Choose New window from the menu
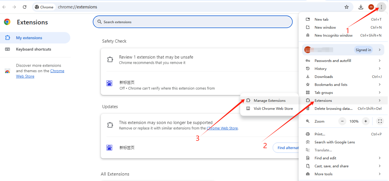Screen dimensions: 389x181 click(343, 27)
